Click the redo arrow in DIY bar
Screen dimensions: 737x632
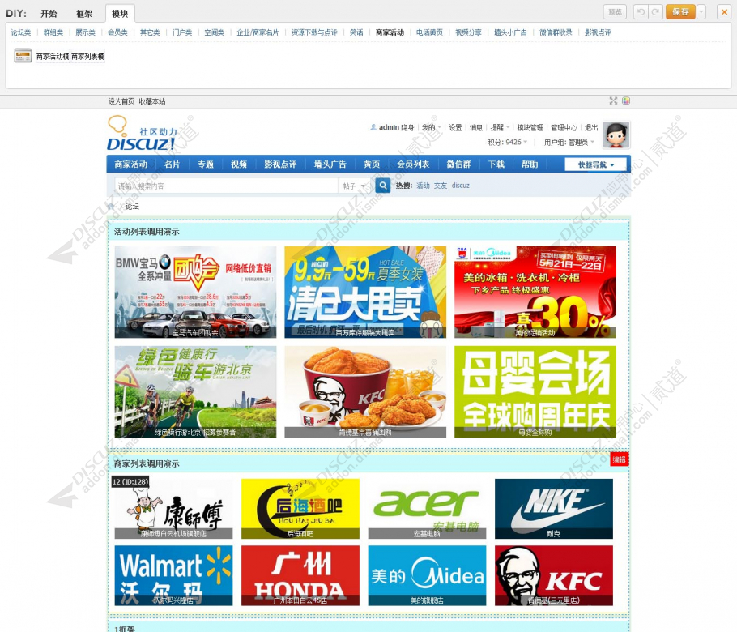(654, 12)
